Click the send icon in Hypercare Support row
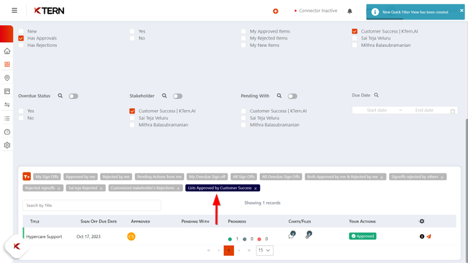This screenshot has height=263, width=468. pos(429,237)
